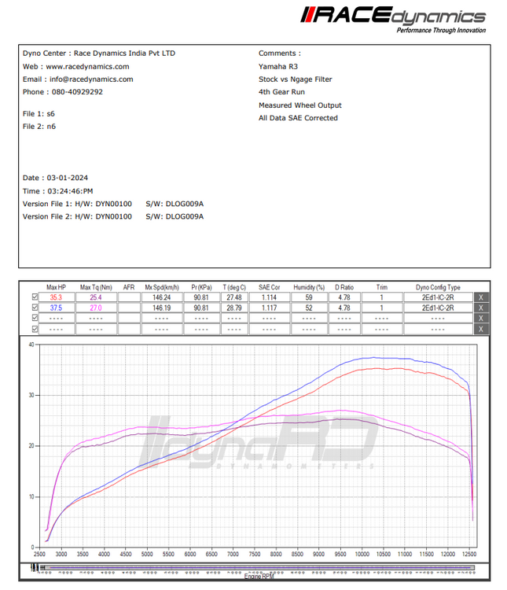
Task: Select the 27.48 temperature cell
Action: tap(234, 297)
